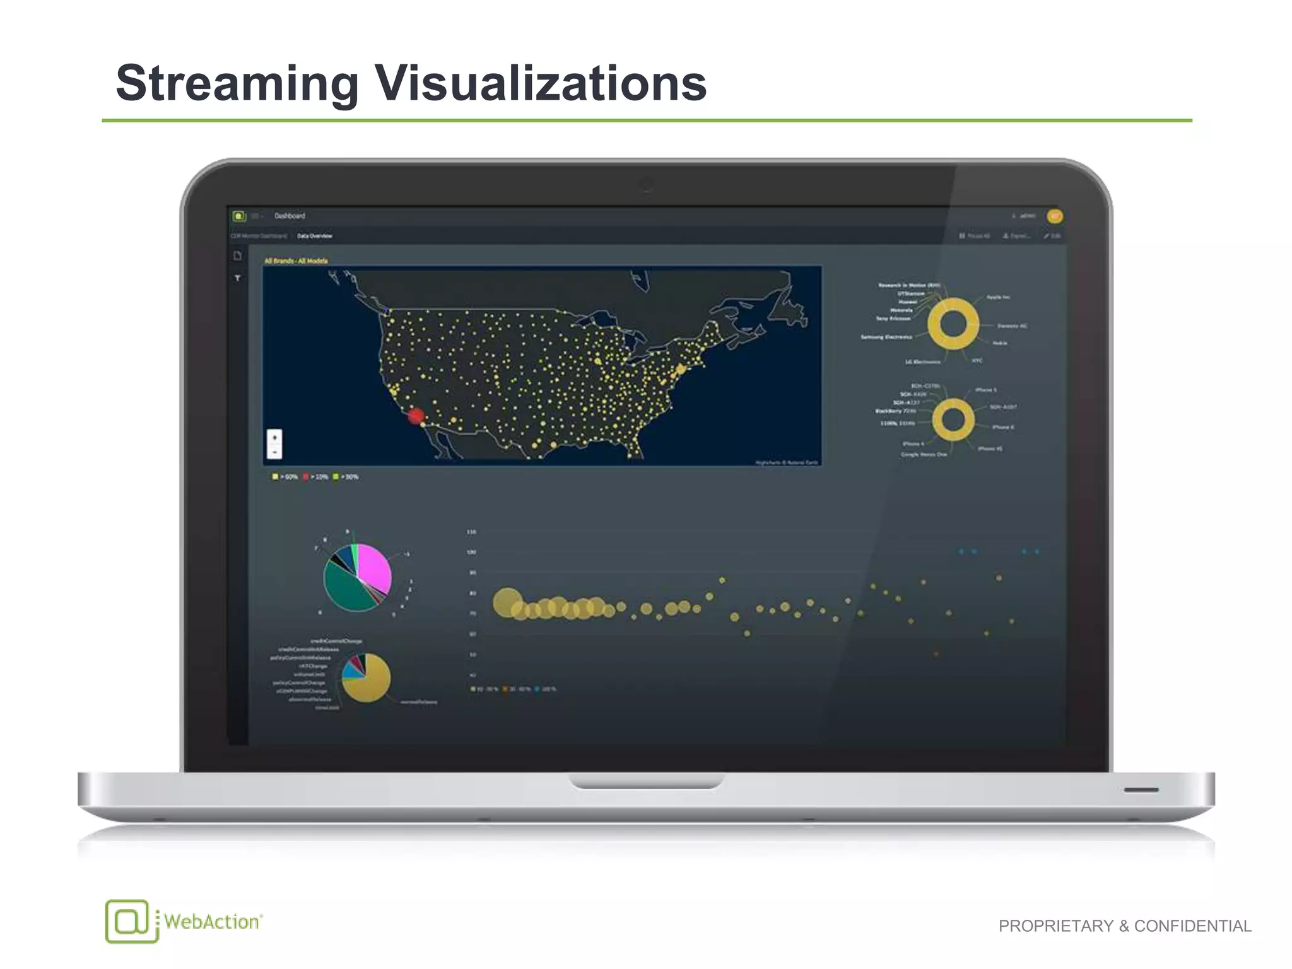1292x969 pixels.
Task: Toggle the green >30% map legend
Action: pyautogui.click(x=346, y=477)
